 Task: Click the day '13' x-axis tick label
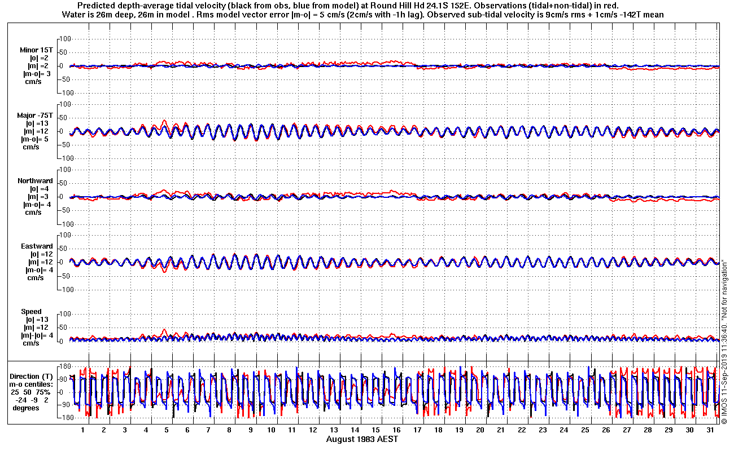(x=334, y=430)
